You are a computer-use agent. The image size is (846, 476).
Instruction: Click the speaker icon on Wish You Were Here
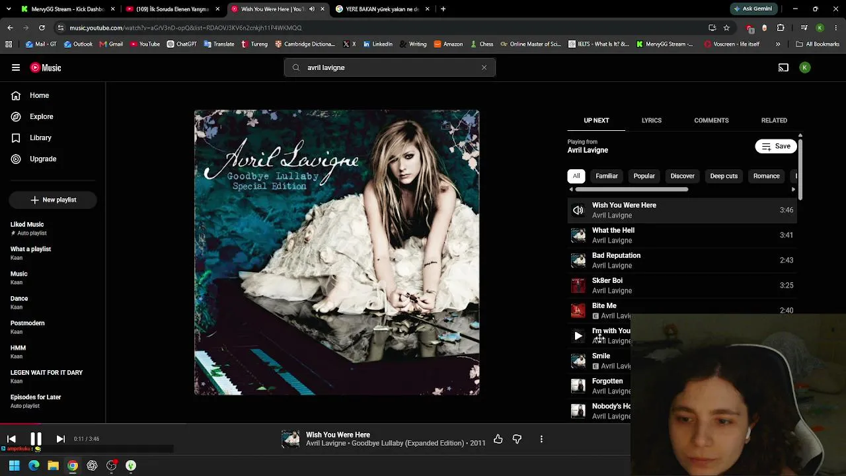578,210
